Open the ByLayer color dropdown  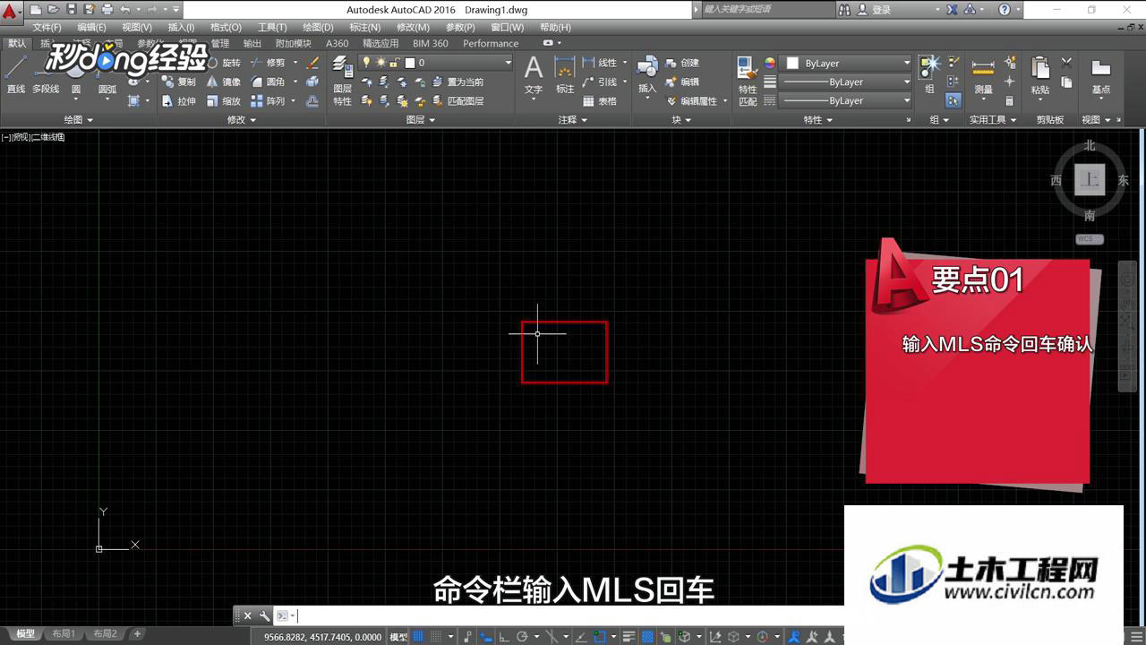846,63
